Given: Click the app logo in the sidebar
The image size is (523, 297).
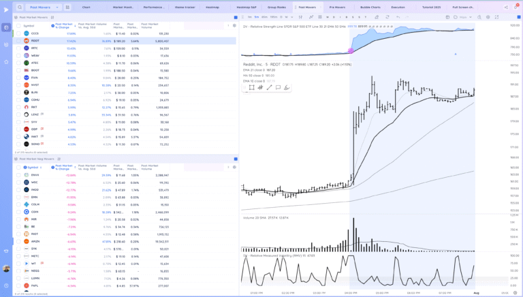Looking at the screenshot, I should click(x=6, y=10).
